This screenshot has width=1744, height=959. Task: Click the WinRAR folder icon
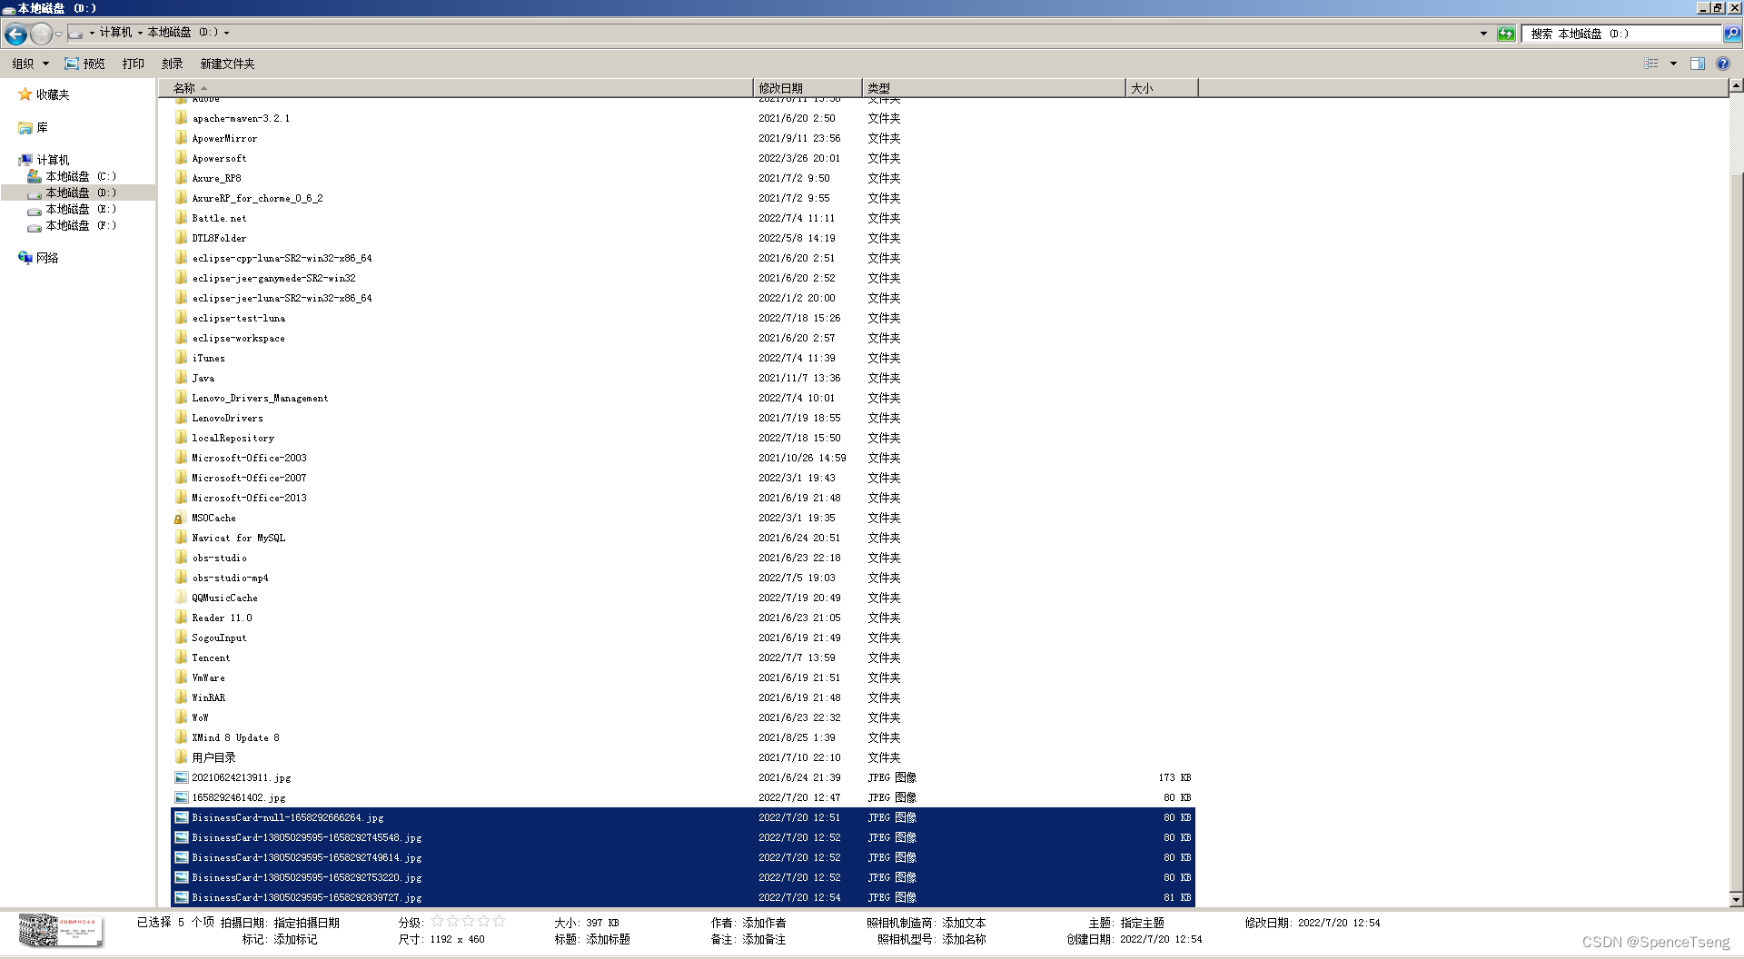pyautogui.click(x=181, y=697)
